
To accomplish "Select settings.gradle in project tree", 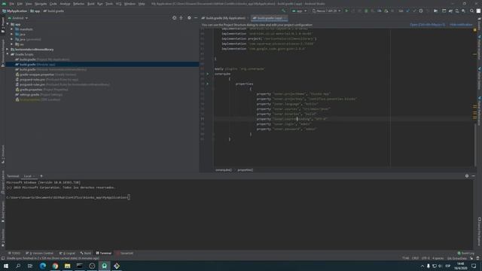I will tap(39, 94).
